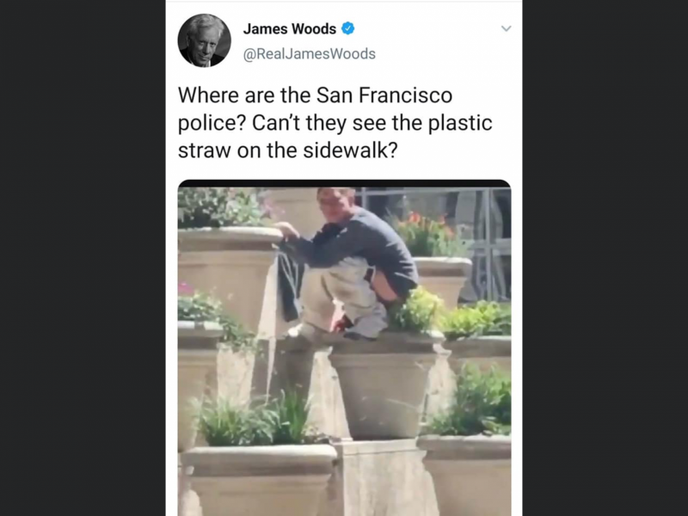Click the blue verified badge
Viewport: 688px width, 516px height.
pos(348,28)
